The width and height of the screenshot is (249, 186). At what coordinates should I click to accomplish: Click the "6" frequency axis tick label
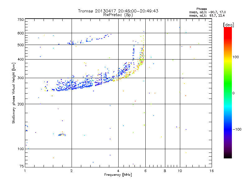tap(145, 171)
